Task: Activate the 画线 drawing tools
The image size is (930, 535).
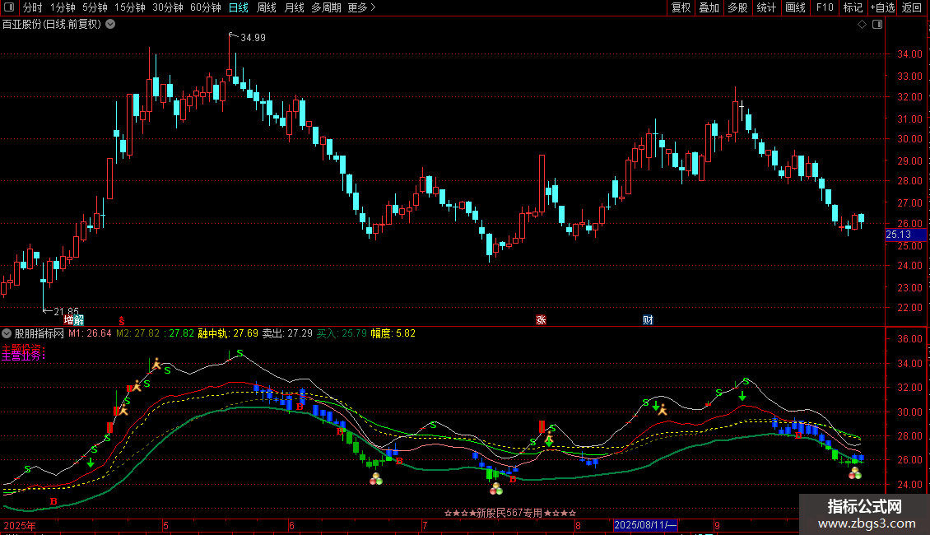Action: click(x=795, y=7)
